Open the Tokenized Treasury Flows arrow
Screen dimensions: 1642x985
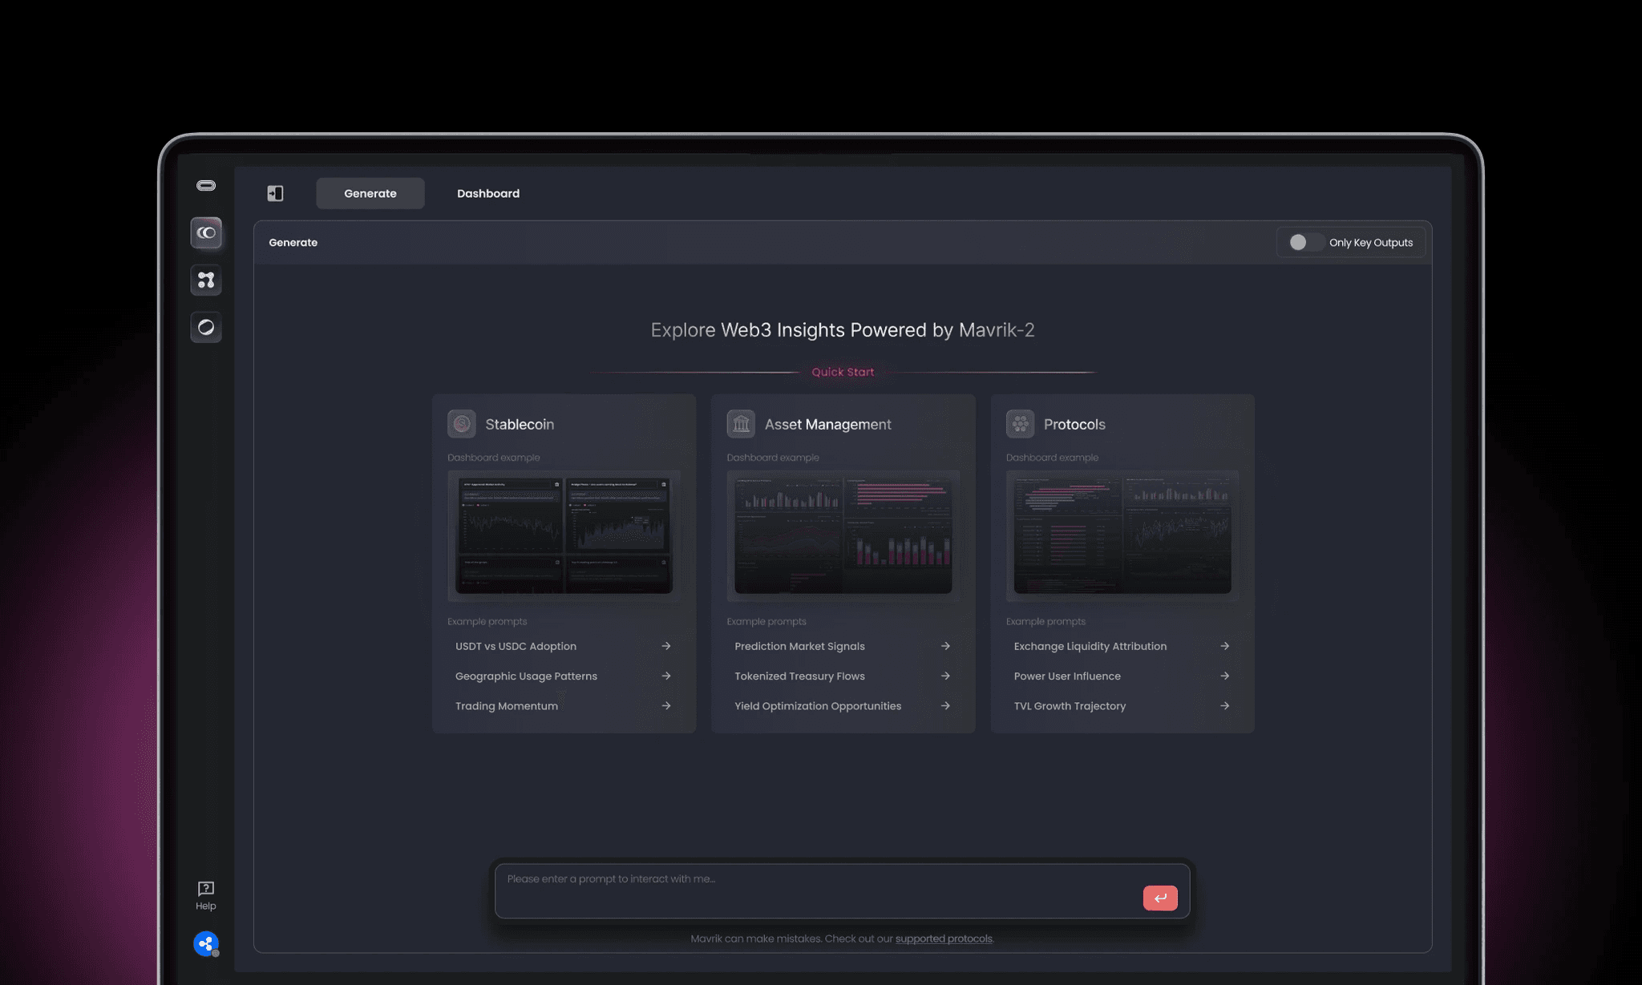945,676
